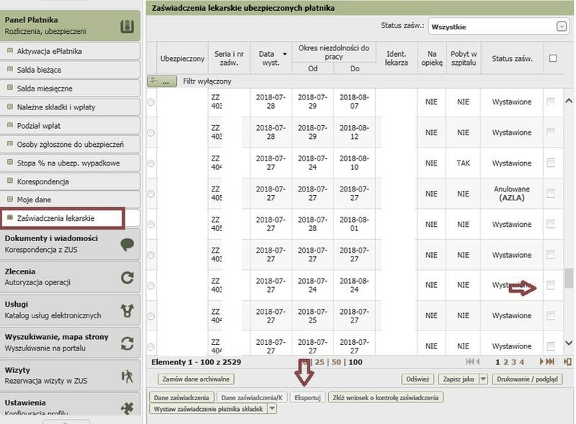The height and width of the screenshot is (424, 576).
Task: Go to next page of results
Action: pos(541,361)
